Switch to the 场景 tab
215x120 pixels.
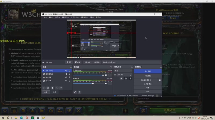point(55,92)
